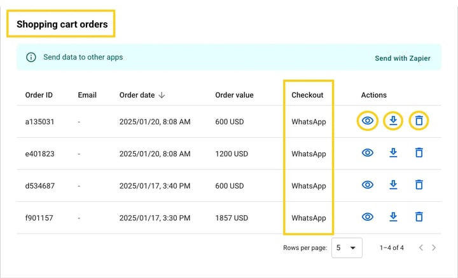Image resolution: width=458 pixels, height=278 pixels.
Task: Click WhatsApp checkout for order f901157
Action: click(x=309, y=218)
